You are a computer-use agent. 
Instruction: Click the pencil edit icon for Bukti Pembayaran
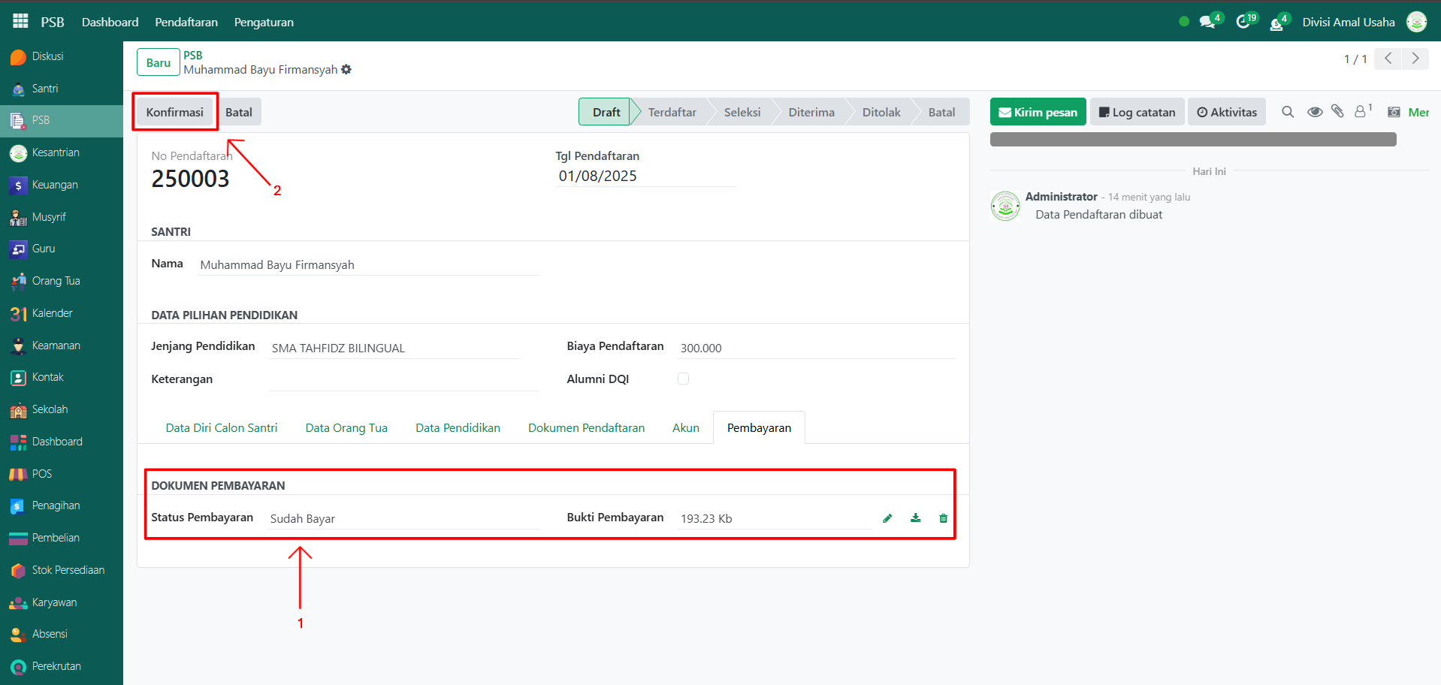coord(887,518)
